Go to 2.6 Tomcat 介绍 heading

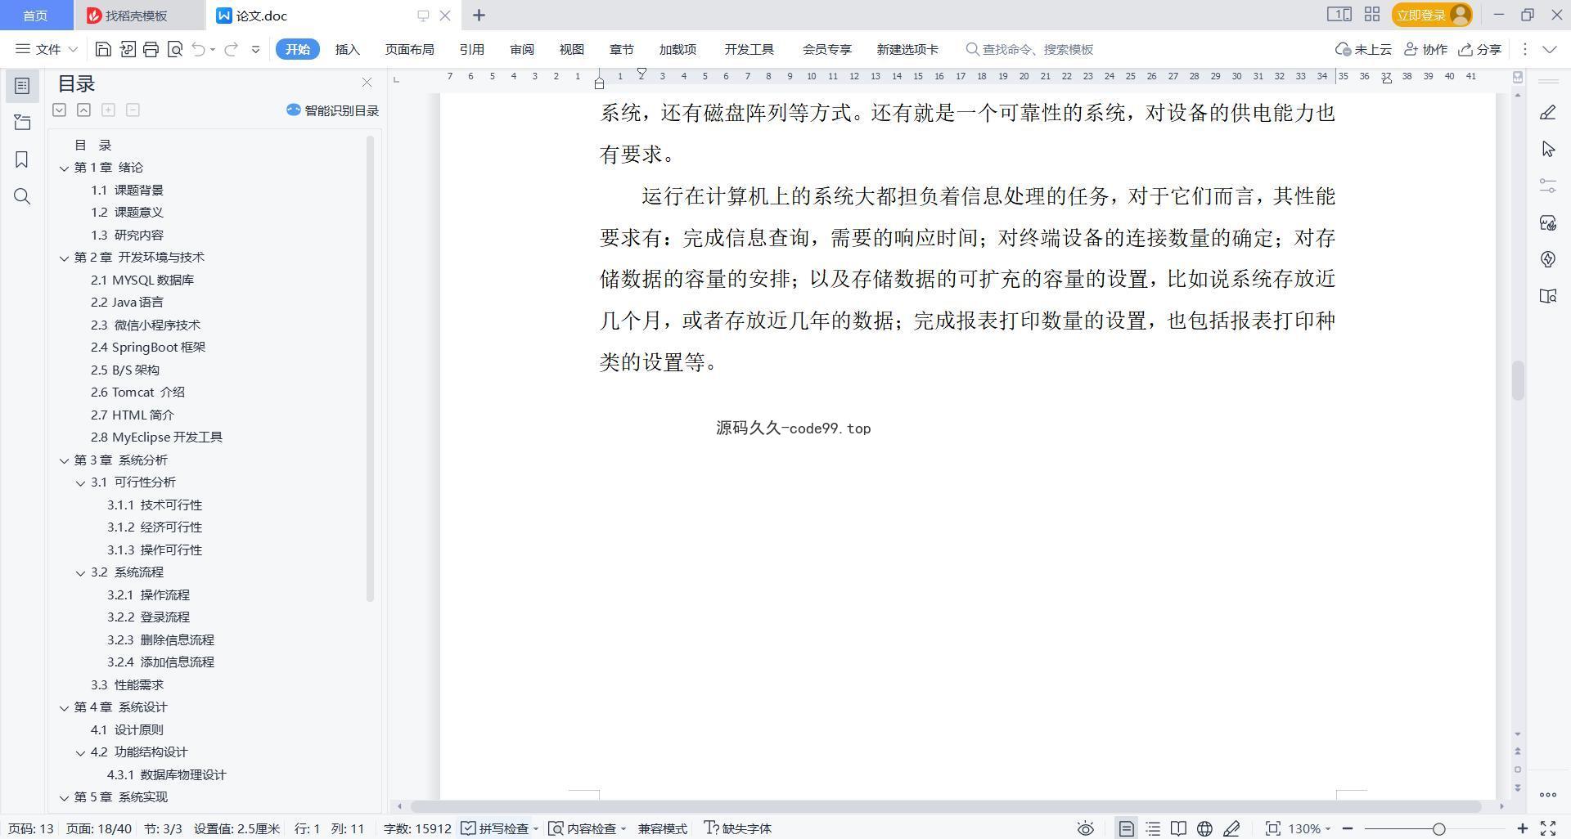click(x=137, y=393)
